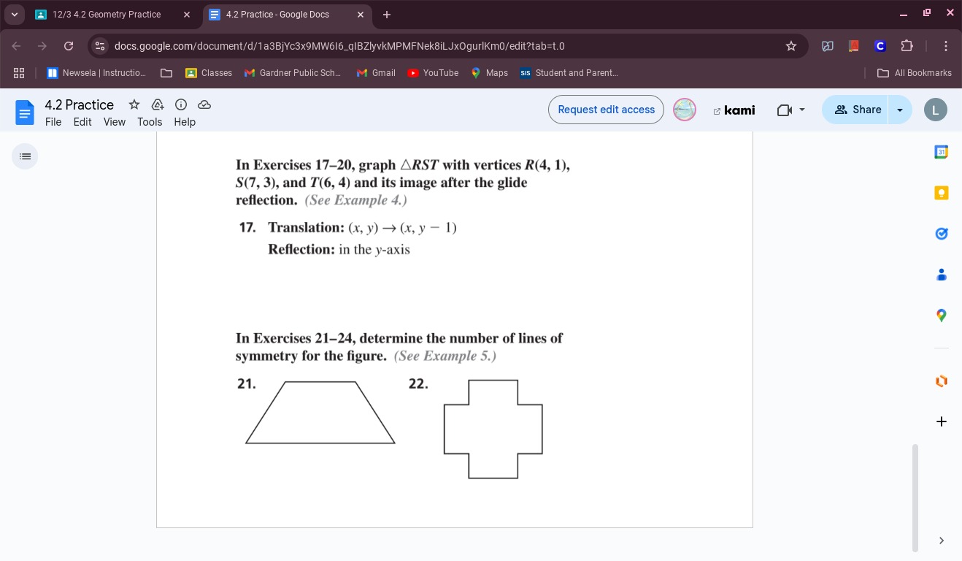Open the Tools menu
962x561 pixels.
click(x=150, y=122)
